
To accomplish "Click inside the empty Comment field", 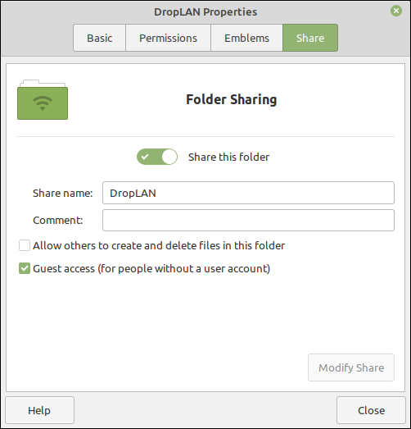I will pos(248,221).
